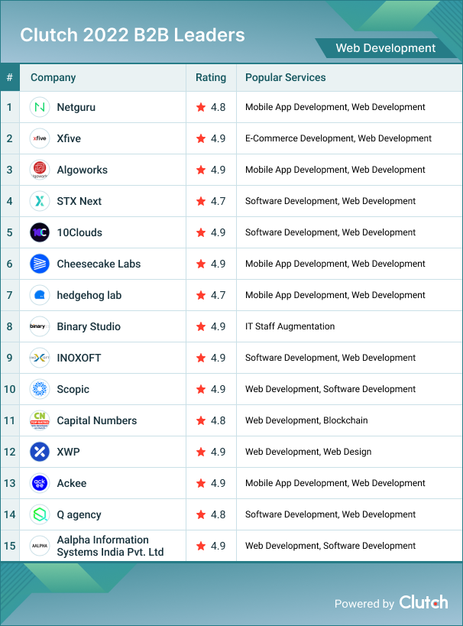This screenshot has width=463, height=626.
Task: Click the INOXOFT company name
Action: (79, 358)
